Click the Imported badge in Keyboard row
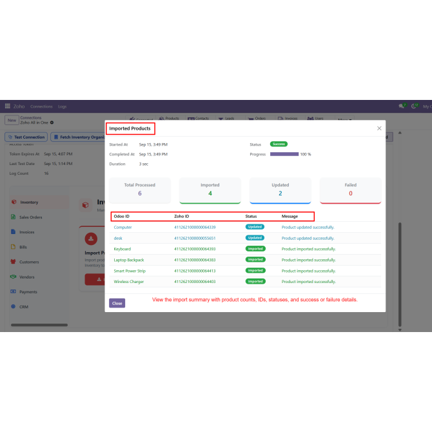 pyautogui.click(x=255, y=248)
